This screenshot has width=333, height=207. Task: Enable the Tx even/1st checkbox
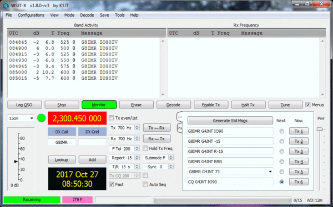[x=112, y=118]
